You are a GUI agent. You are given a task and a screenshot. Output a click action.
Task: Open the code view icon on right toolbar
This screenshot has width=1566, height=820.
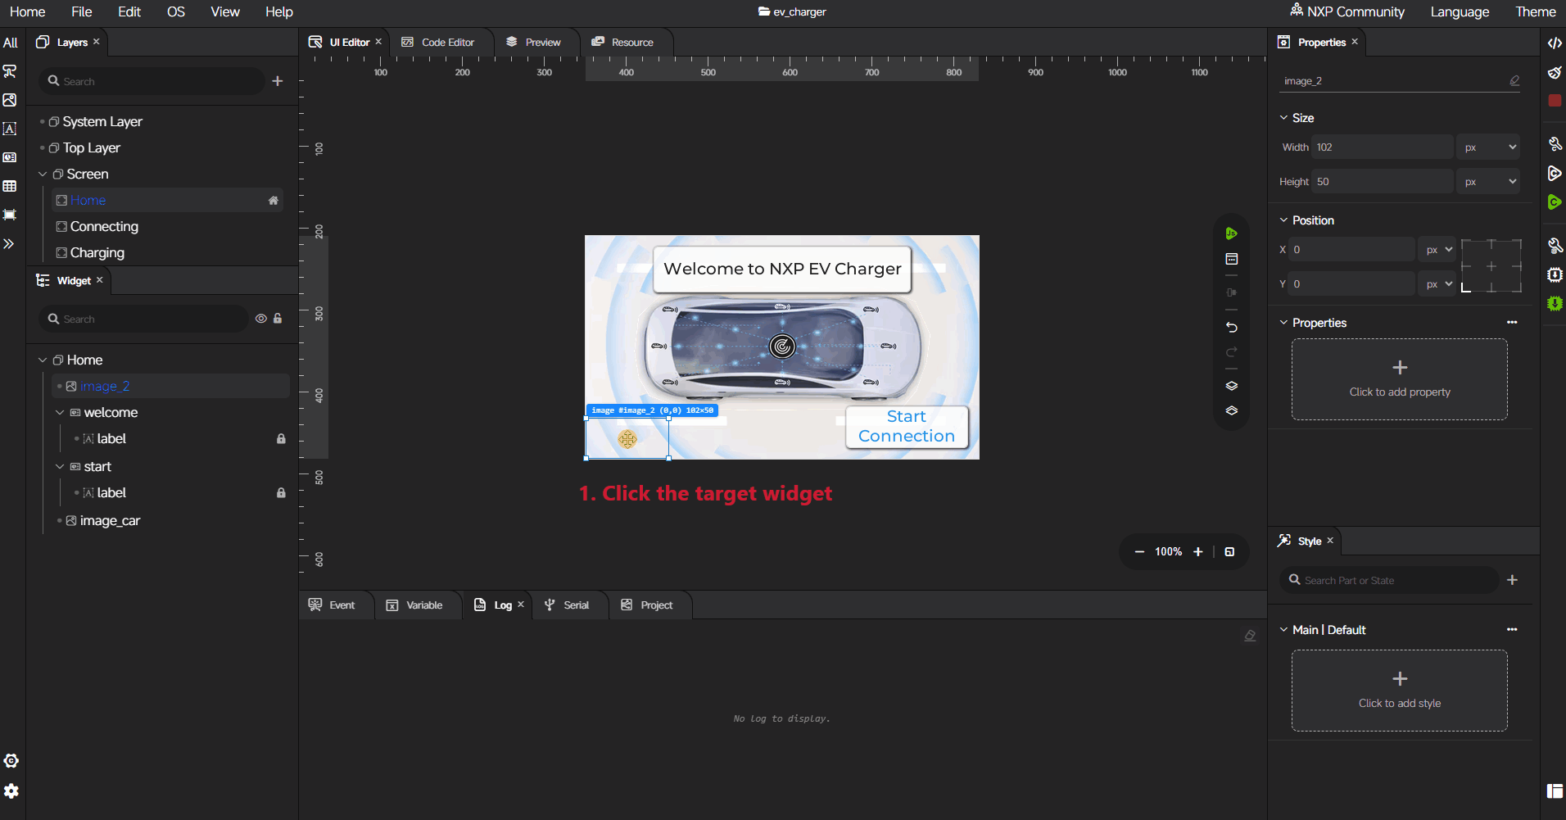point(1555,43)
